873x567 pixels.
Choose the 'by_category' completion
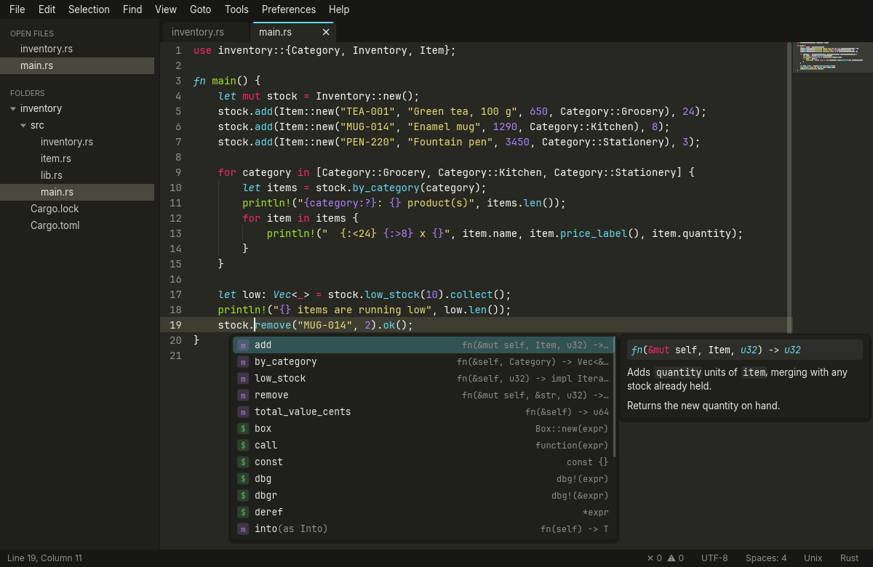pyautogui.click(x=423, y=362)
